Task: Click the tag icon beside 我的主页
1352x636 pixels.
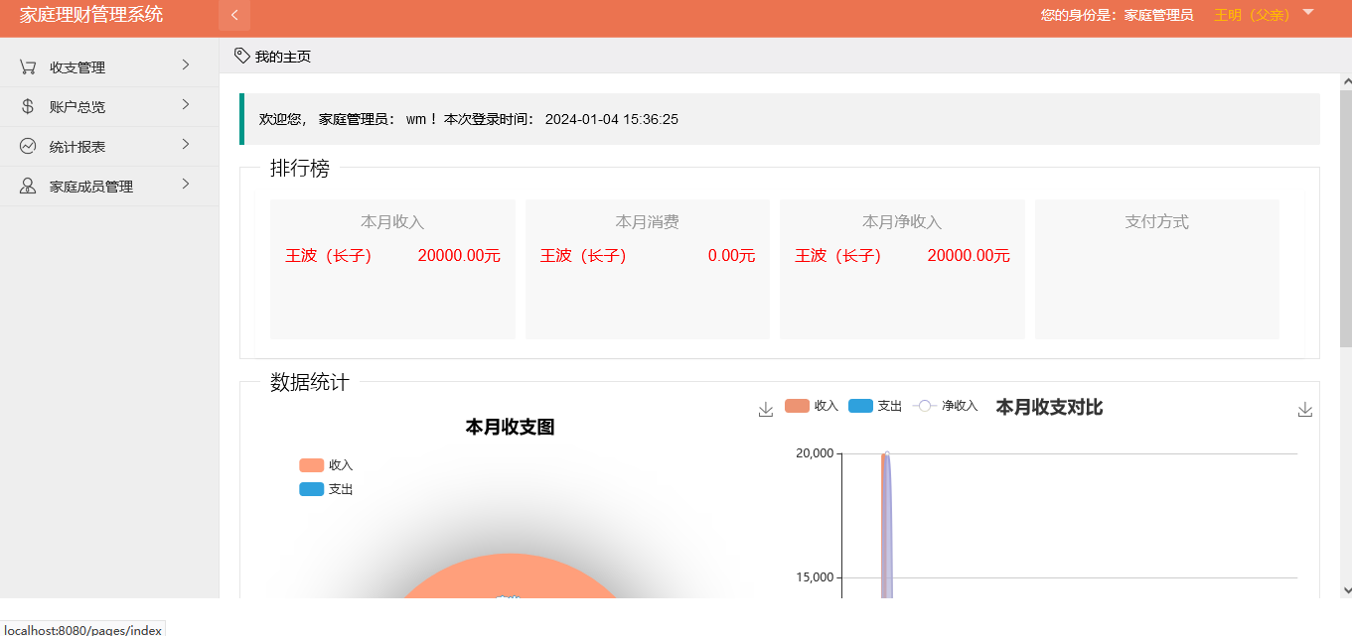Action: [242, 56]
